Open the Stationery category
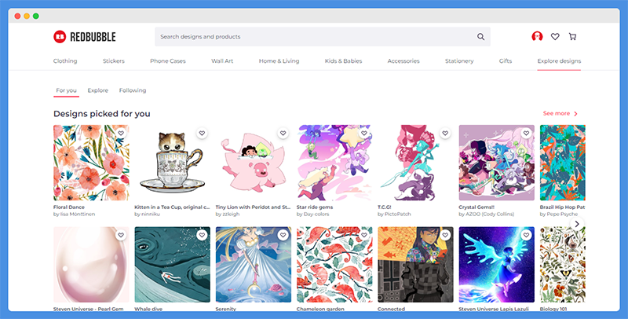This screenshot has height=319, width=628. [x=459, y=61]
